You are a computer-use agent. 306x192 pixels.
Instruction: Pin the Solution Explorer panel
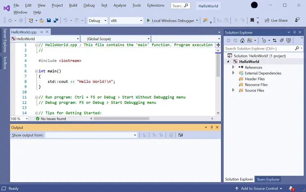pos(294,32)
